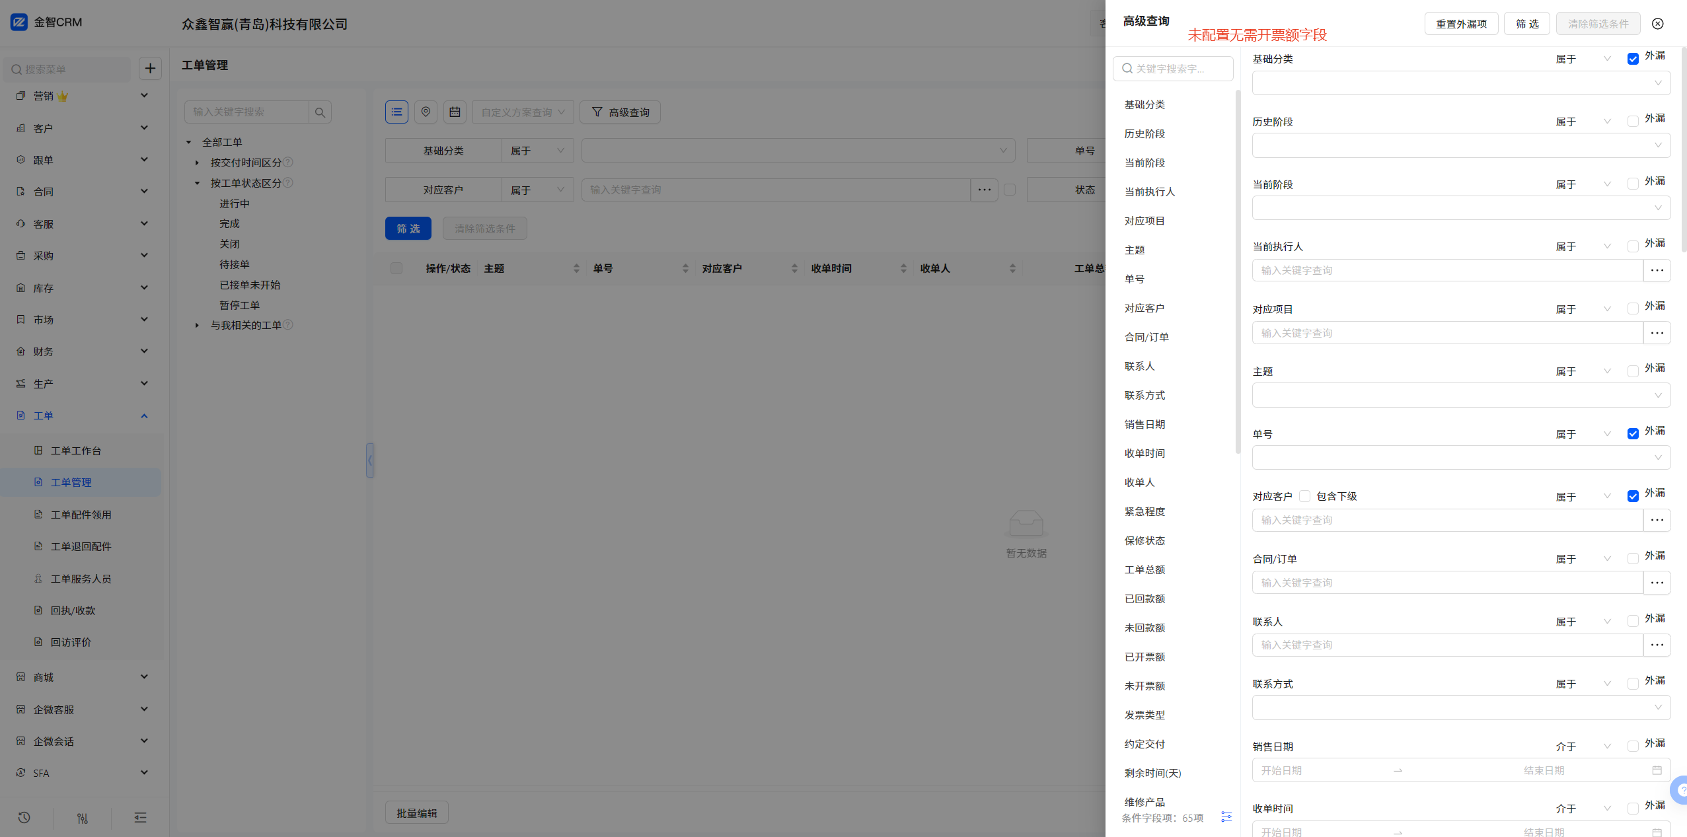Image resolution: width=1687 pixels, height=837 pixels.
Task: Click the ellipsis button for 当前执行人
Action: click(1657, 270)
